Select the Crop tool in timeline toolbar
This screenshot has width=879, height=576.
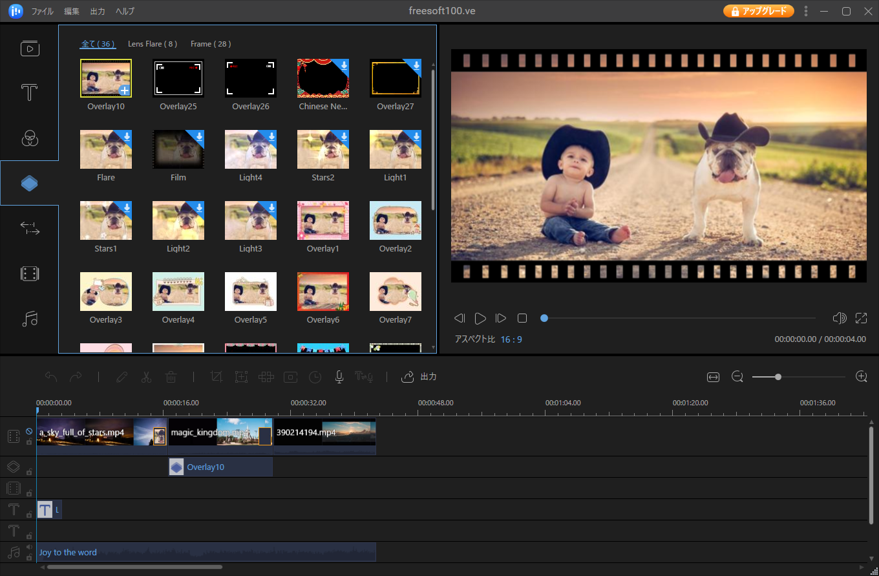(x=217, y=377)
